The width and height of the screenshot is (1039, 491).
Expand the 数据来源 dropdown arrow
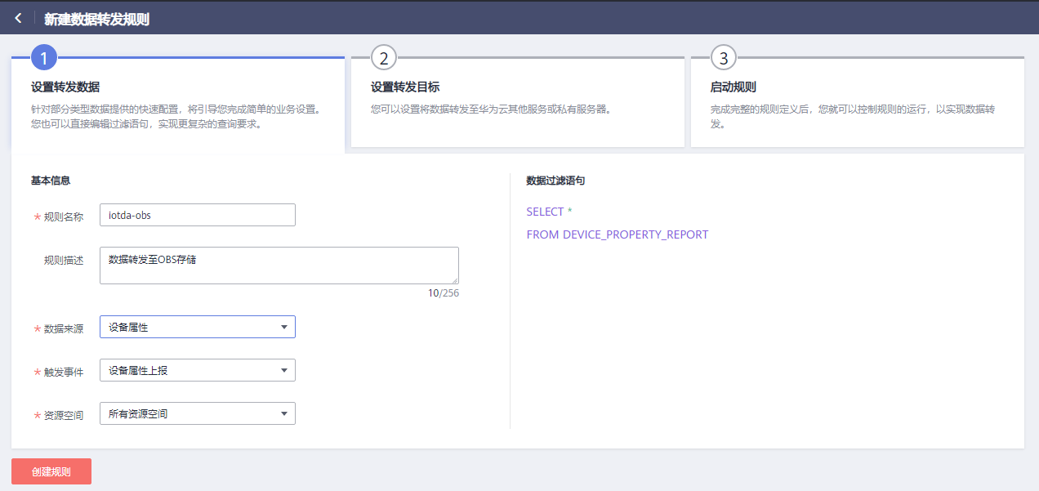283,327
